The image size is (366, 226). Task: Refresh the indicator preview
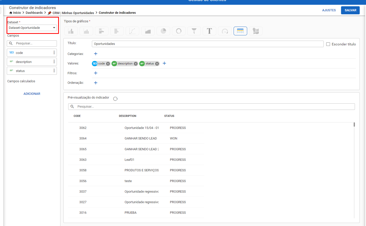click(x=116, y=99)
